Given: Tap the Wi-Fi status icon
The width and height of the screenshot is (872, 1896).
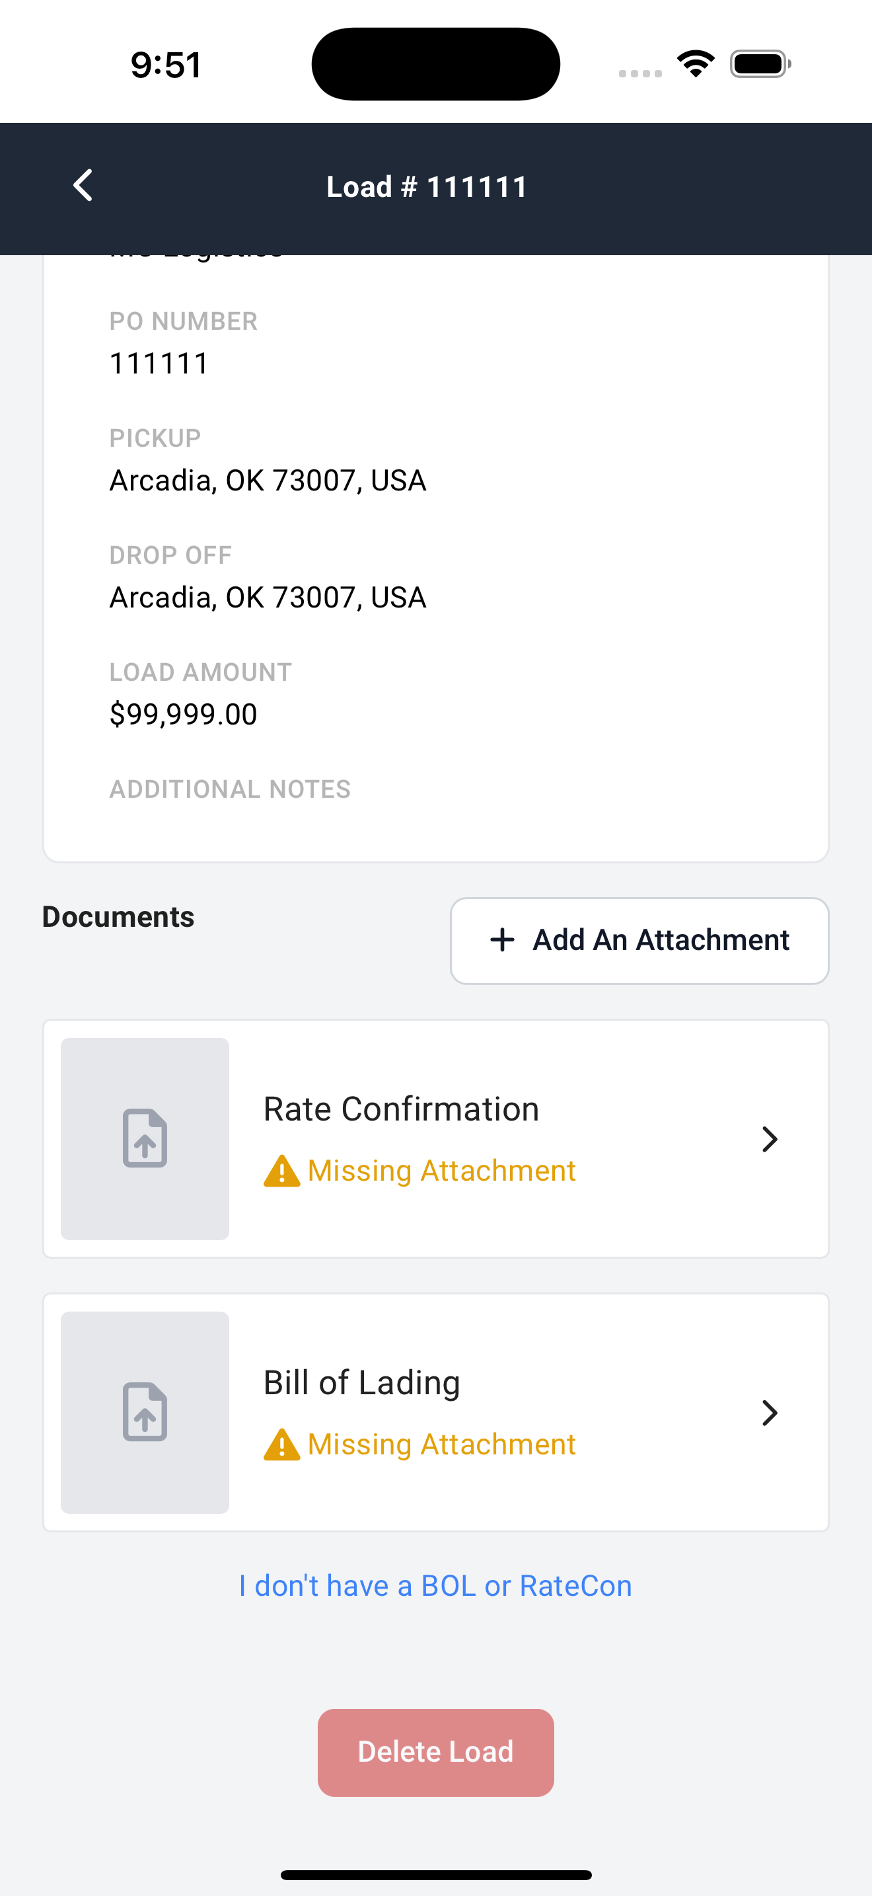Looking at the screenshot, I should 696,64.
